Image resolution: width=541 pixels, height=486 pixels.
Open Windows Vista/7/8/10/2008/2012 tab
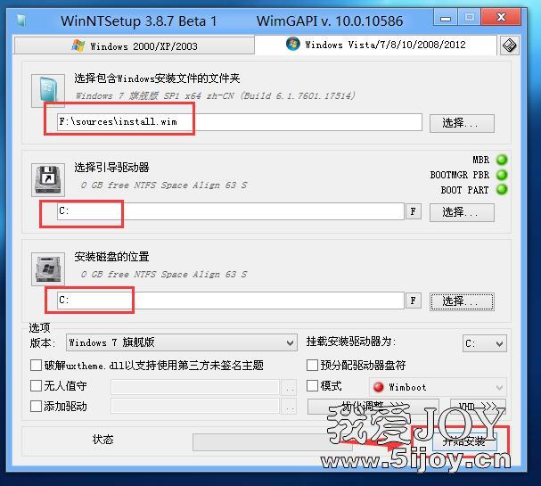(x=375, y=45)
